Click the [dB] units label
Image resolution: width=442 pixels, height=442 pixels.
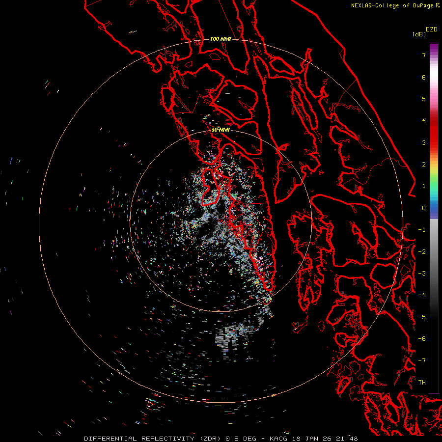[x=419, y=34]
